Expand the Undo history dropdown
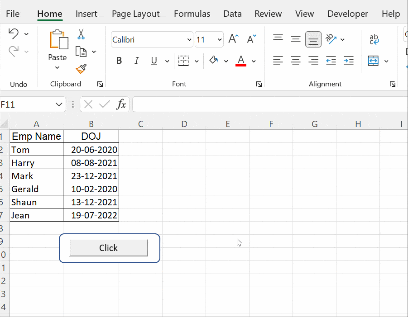Screen dimensions: 408x317 27,34
